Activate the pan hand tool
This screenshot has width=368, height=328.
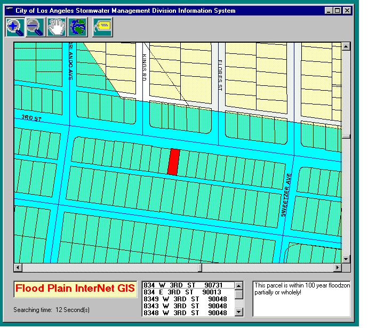coord(57,27)
